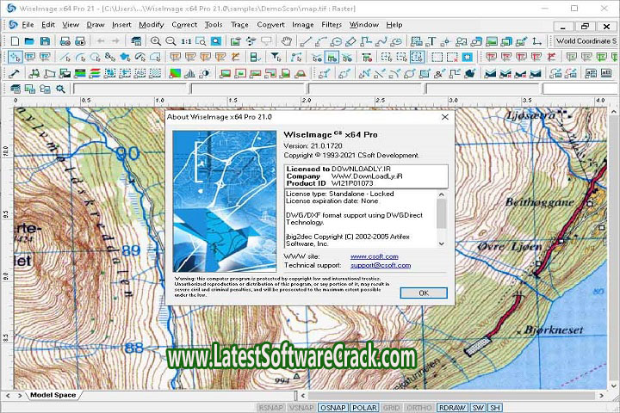Close the About WiseImage dialog

pos(444,116)
